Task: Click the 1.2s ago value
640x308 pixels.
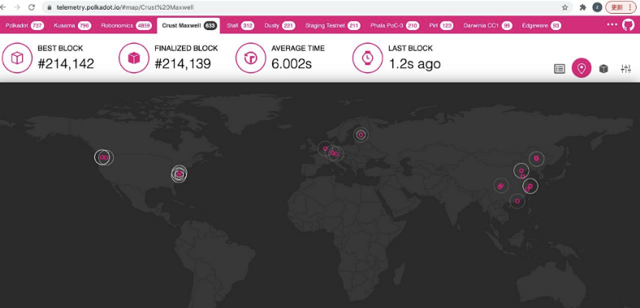Action: point(415,63)
